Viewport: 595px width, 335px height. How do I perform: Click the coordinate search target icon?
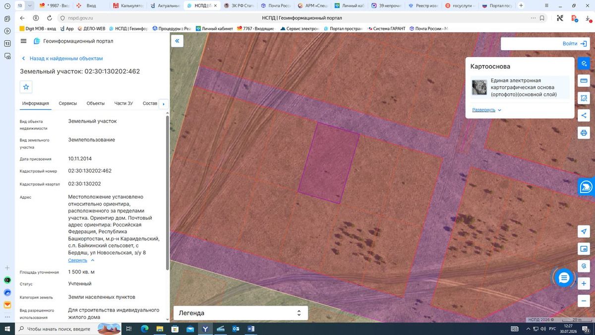pyautogui.click(x=584, y=266)
